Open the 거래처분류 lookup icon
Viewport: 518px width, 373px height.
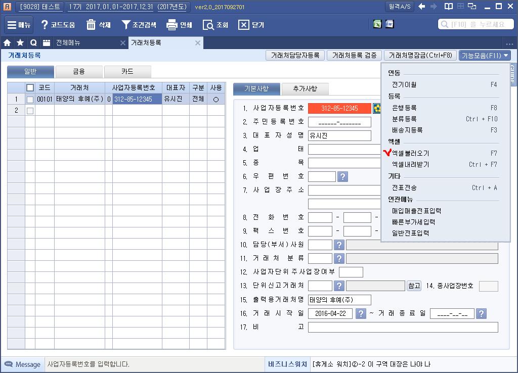click(x=339, y=258)
